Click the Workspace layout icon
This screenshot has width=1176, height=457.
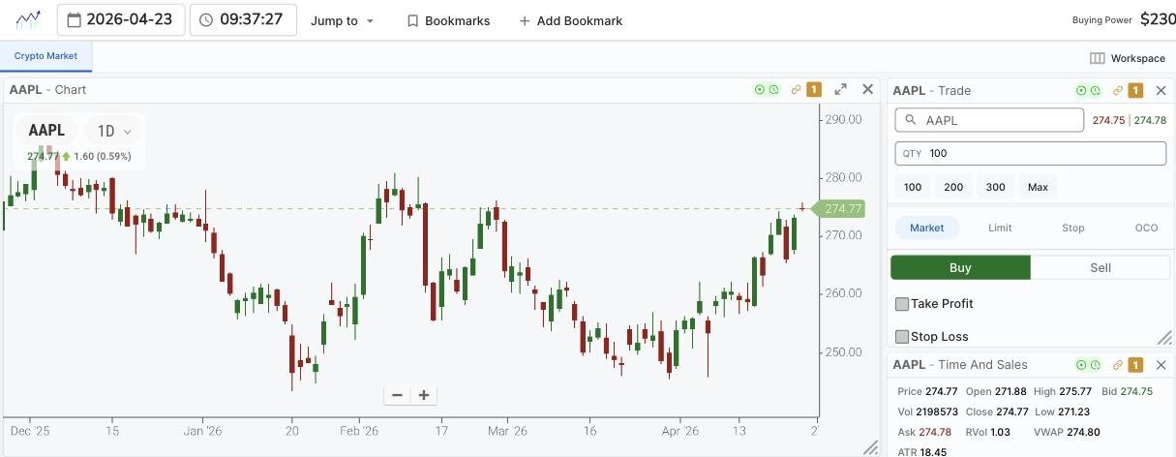(1097, 58)
